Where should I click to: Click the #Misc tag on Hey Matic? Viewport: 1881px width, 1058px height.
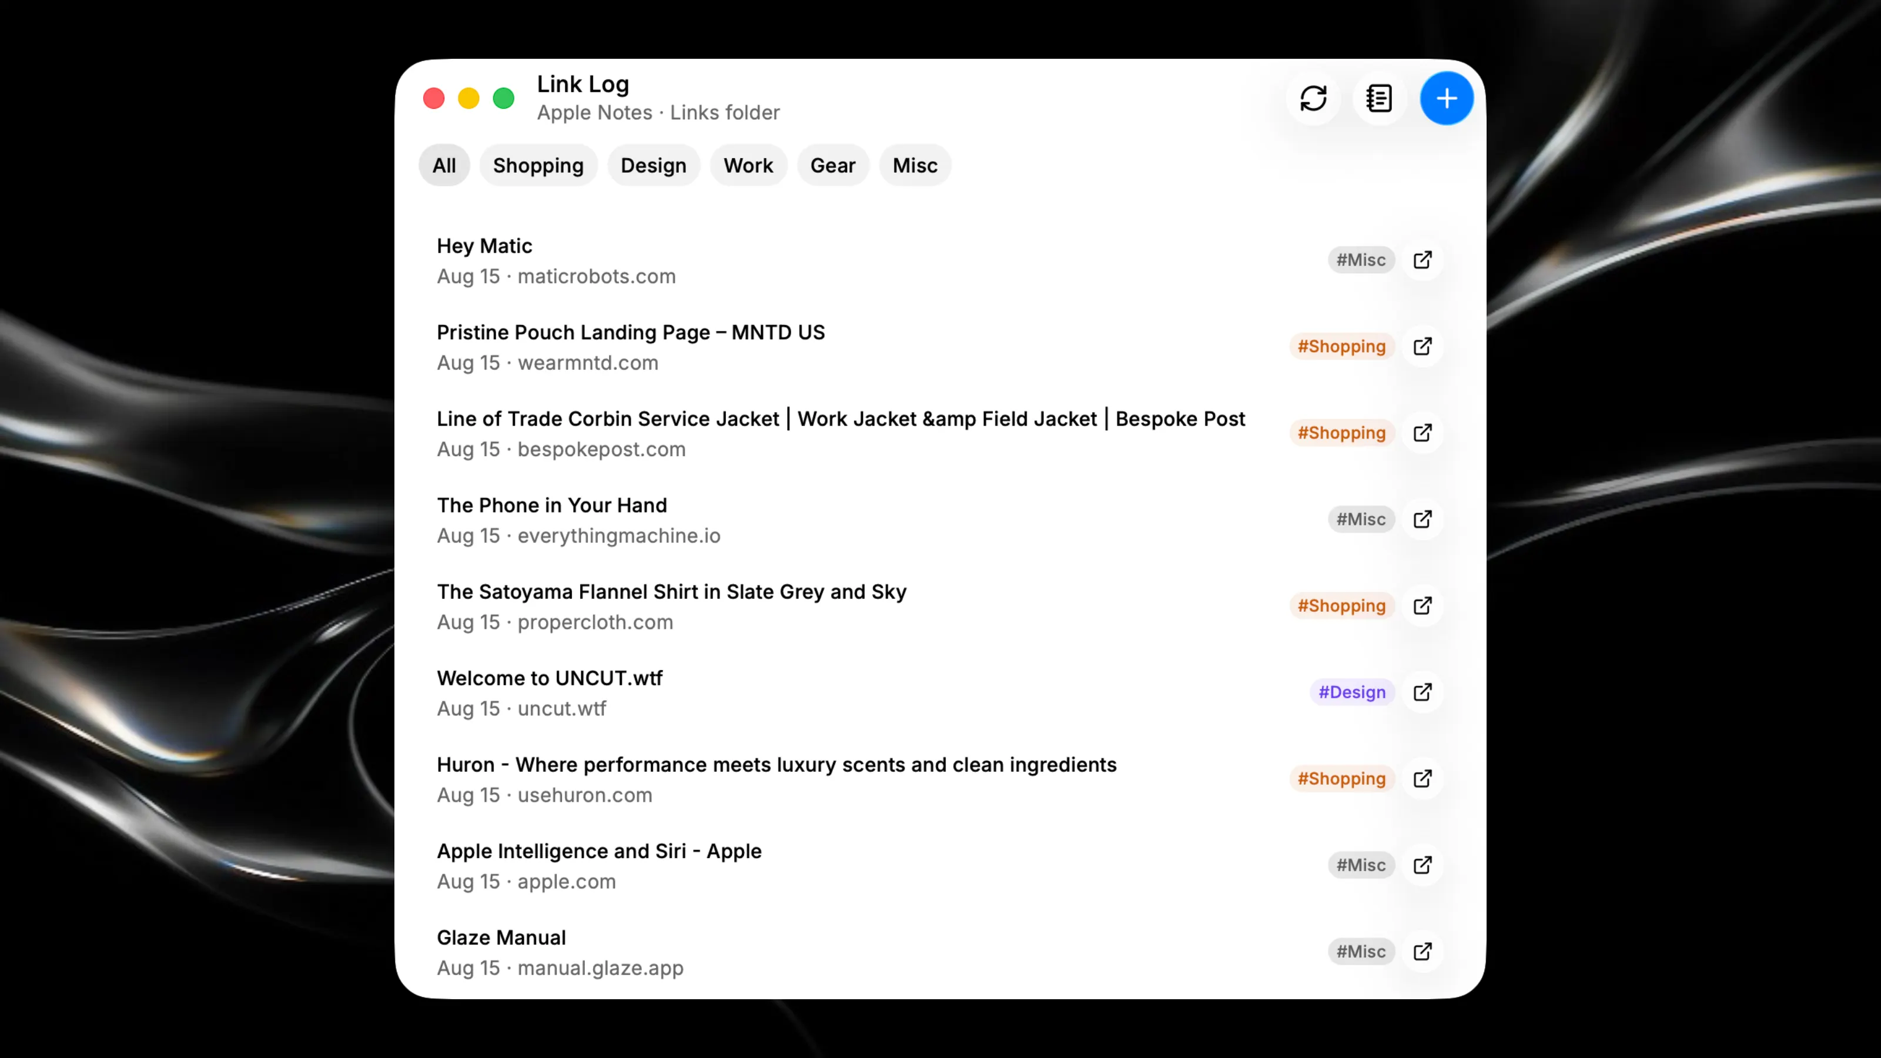click(x=1361, y=260)
